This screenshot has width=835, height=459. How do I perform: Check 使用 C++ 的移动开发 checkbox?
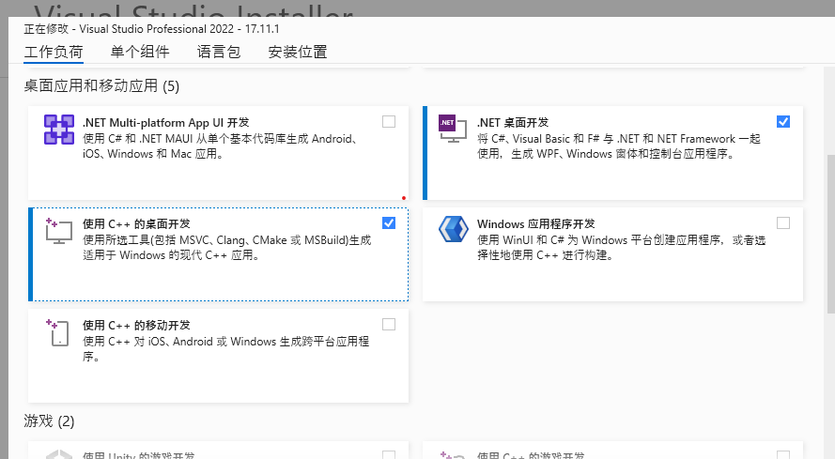pos(389,324)
